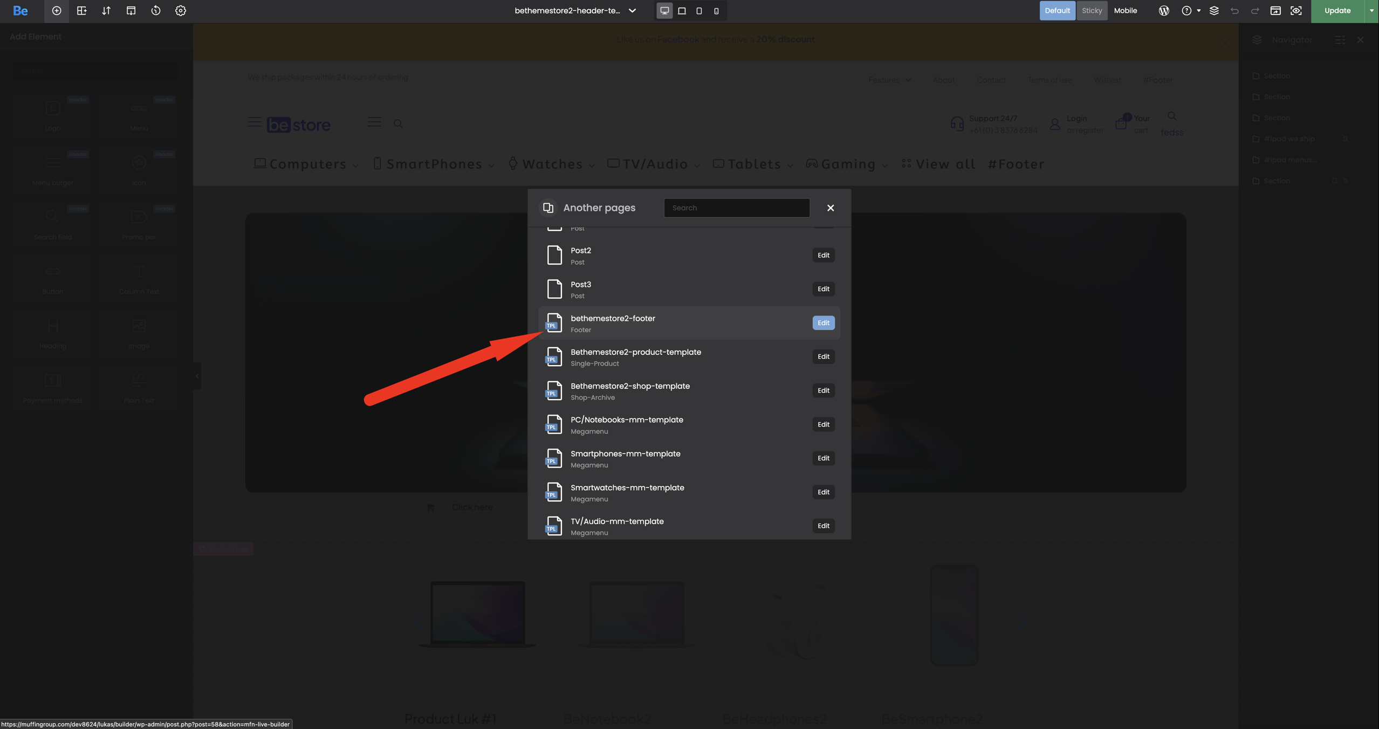Switch to desktop device view
Viewport: 1379px width, 729px height.
(x=664, y=11)
